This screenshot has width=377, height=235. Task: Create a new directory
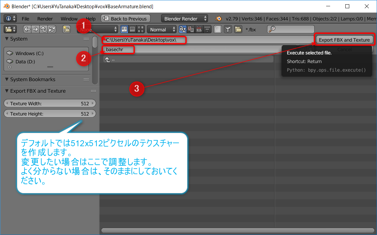click(x=66, y=29)
